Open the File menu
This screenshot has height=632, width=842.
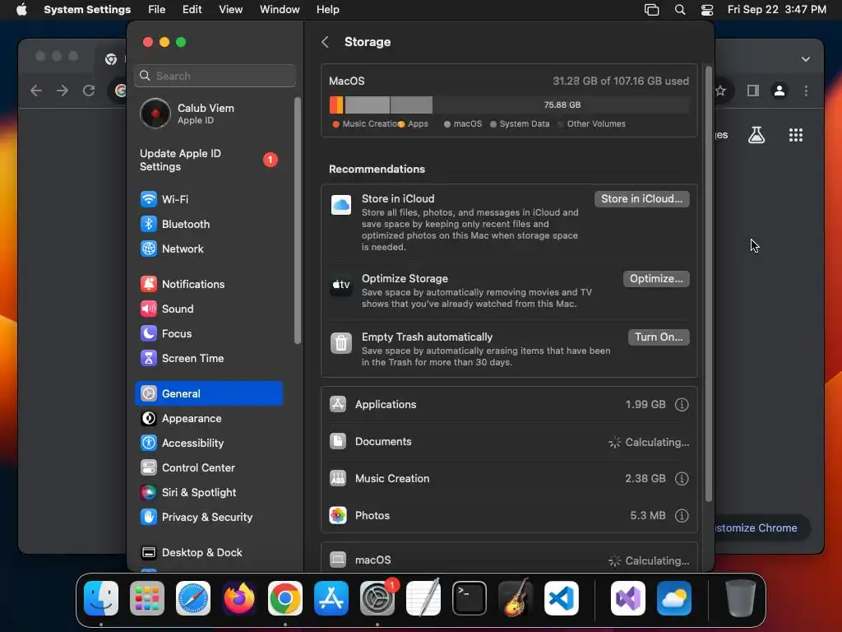click(157, 10)
